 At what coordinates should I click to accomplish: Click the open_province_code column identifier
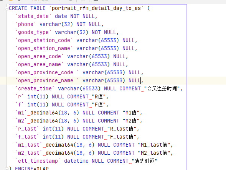[47, 73]
